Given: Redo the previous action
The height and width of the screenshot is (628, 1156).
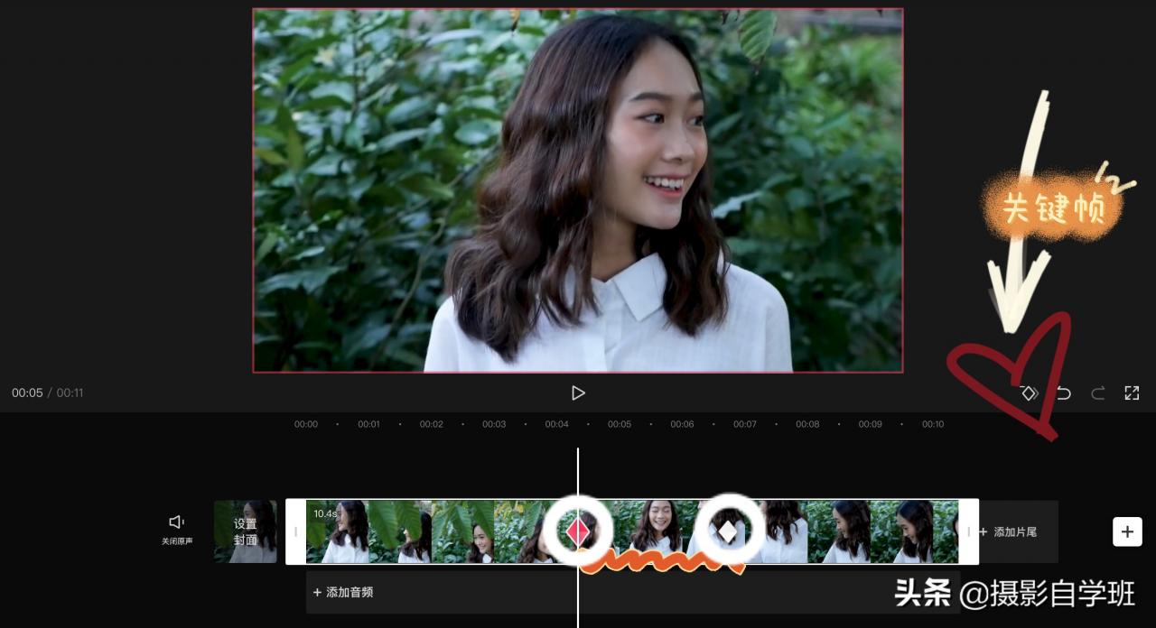Looking at the screenshot, I should click(x=1098, y=392).
